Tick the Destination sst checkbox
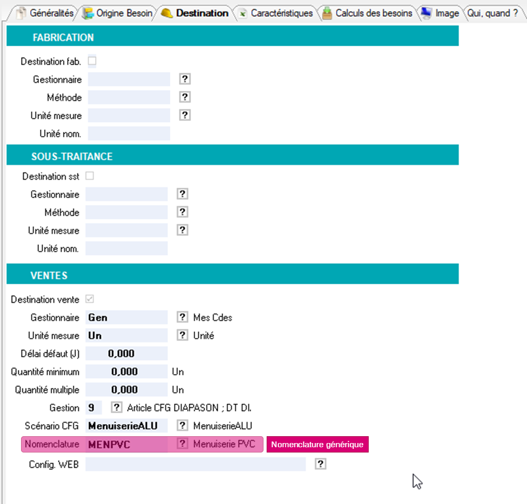 89,176
